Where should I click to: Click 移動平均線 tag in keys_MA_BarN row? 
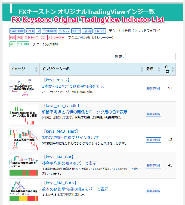[153, 191]
